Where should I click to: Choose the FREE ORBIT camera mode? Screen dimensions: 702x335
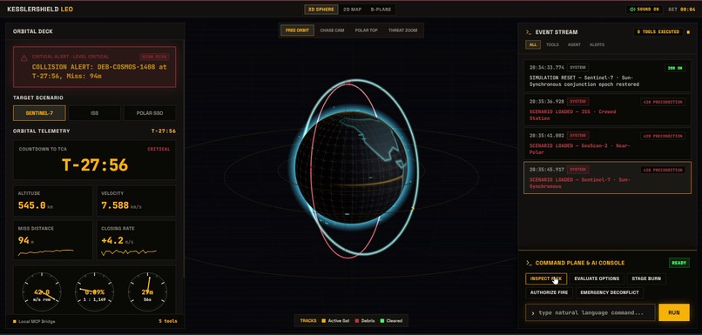297,30
